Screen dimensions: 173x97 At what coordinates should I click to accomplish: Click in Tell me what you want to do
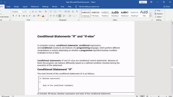[89, 6]
